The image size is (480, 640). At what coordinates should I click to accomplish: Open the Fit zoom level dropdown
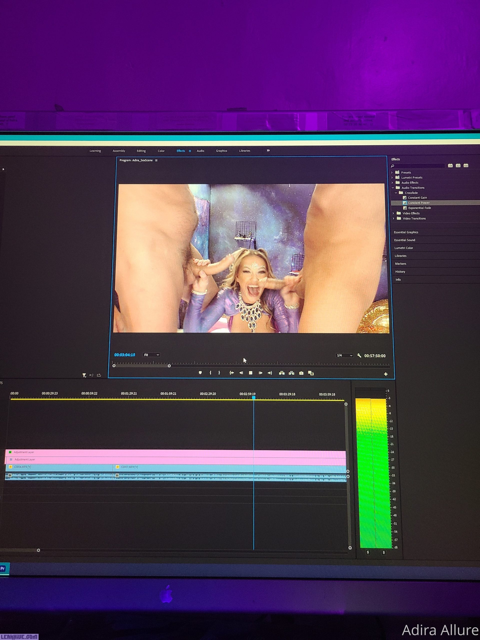click(x=151, y=355)
